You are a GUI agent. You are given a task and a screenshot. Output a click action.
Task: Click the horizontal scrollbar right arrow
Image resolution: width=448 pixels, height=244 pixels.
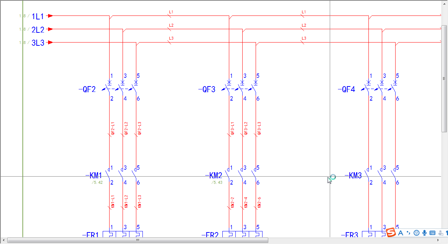point(438,240)
